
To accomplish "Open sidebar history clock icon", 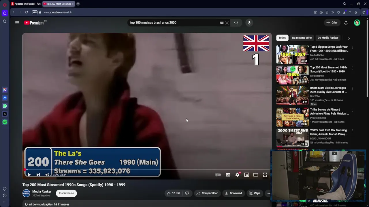I will pos(5,195).
